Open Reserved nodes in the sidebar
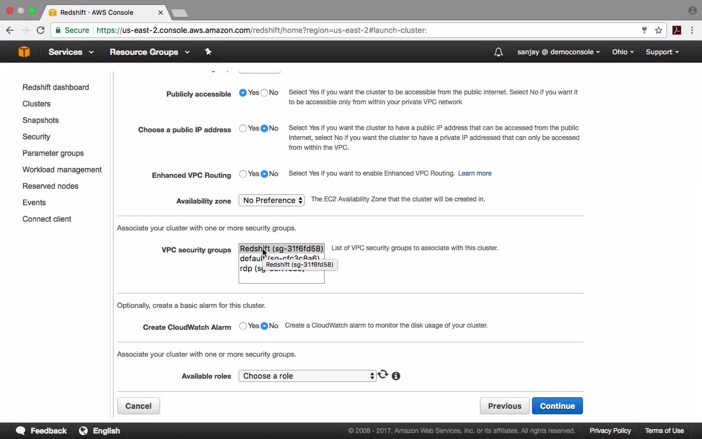 [x=50, y=186]
